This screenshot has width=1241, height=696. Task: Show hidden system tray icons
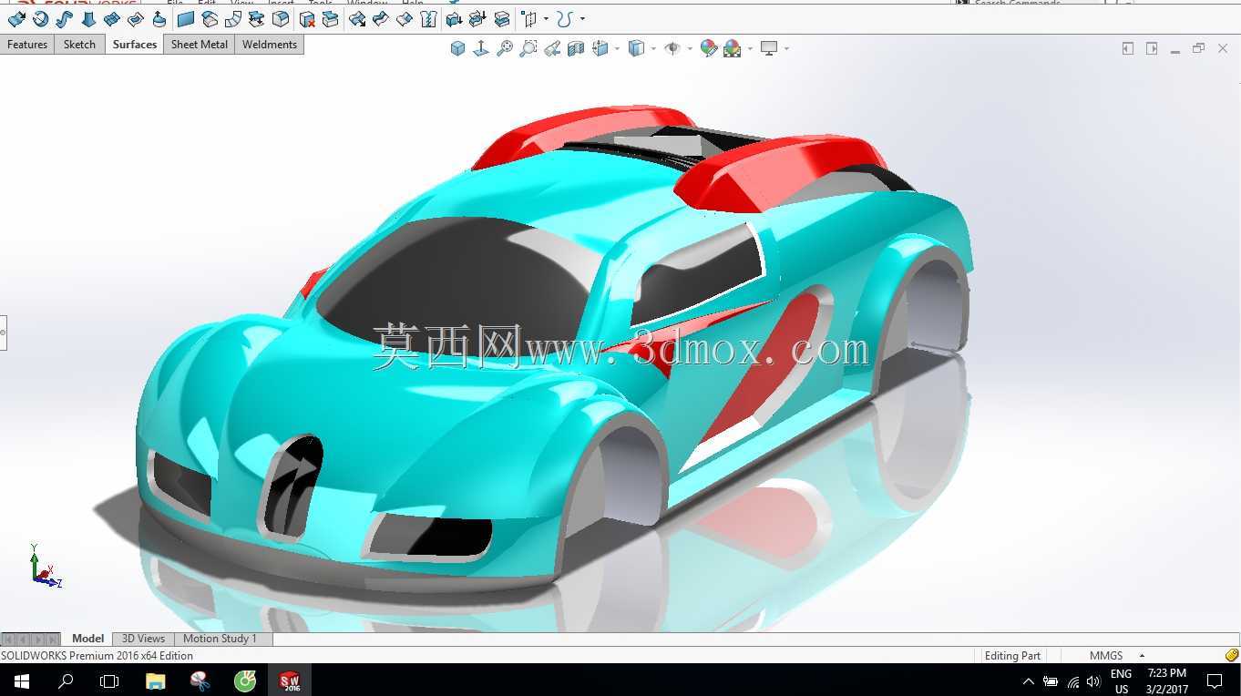click(x=1029, y=681)
